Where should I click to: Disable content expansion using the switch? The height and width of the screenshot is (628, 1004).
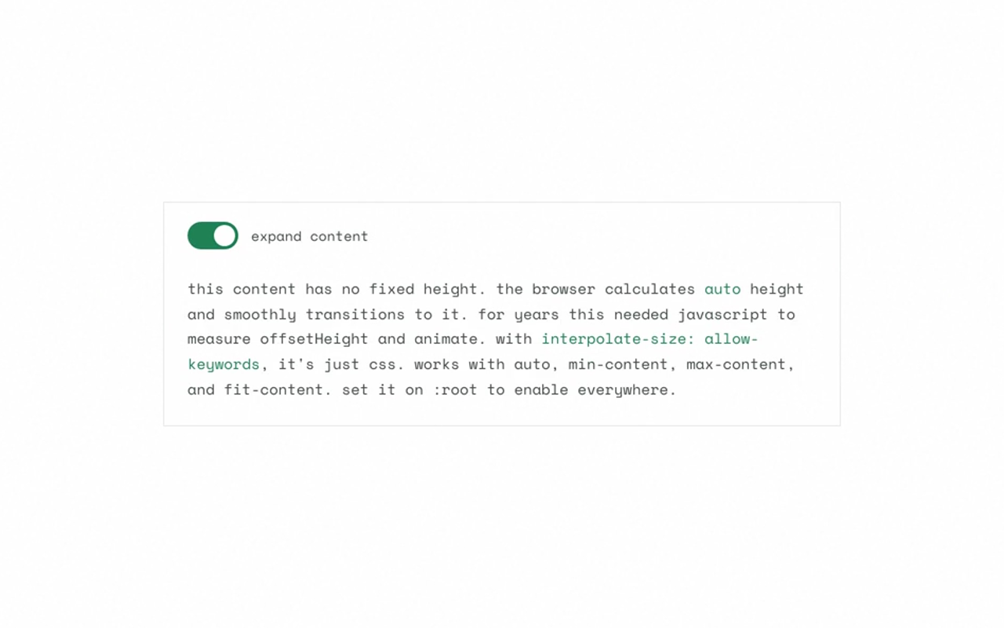pyautogui.click(x=212, y=235)
